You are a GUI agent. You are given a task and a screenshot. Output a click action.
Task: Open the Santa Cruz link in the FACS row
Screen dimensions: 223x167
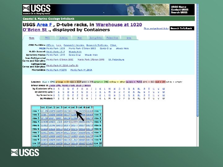click(x=106, y=49)
